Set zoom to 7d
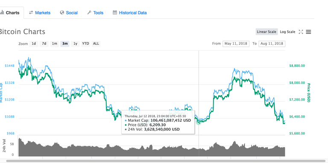Viewport: 328px width, 163px height. coord(44,43)
